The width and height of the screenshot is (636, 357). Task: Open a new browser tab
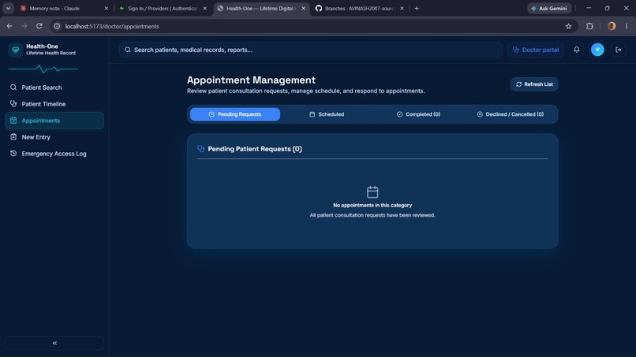417,9
